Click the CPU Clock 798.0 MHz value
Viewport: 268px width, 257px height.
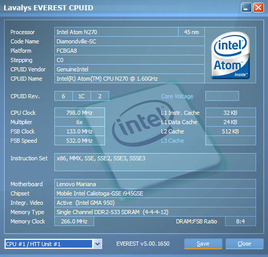(x=80, y=113)
